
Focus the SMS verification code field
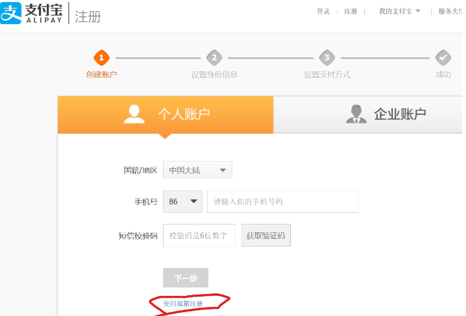(199, 235)
